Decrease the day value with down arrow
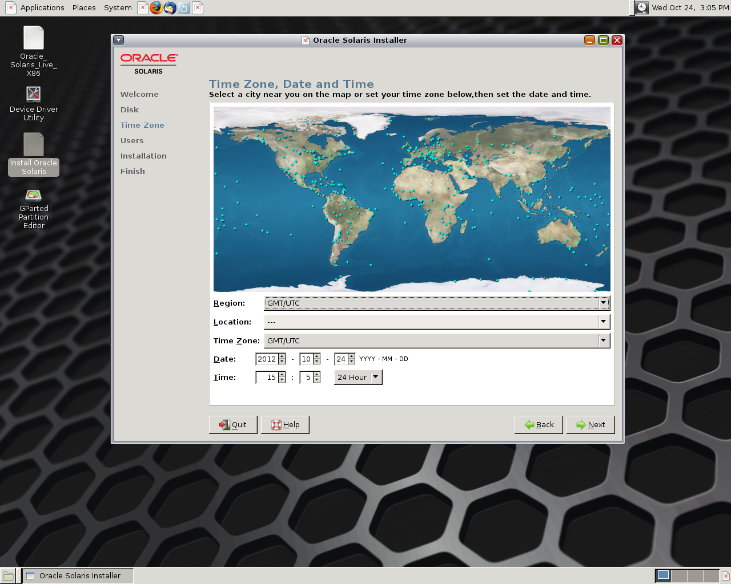Image resolution: width=731 pixels, height=584 pixels. (x=351, y=362)
